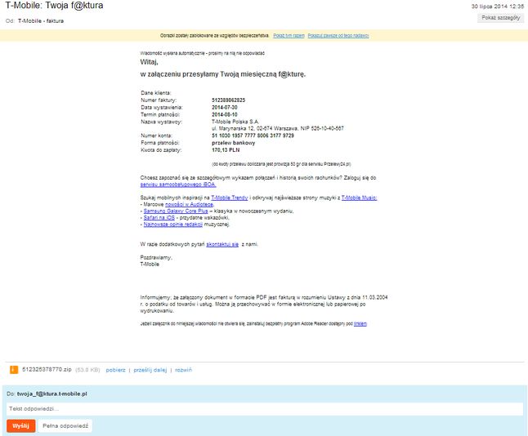
Task: Click 'Pokazuj zawsze od tego nadawcy' link
Action: (x=338, y=36)
